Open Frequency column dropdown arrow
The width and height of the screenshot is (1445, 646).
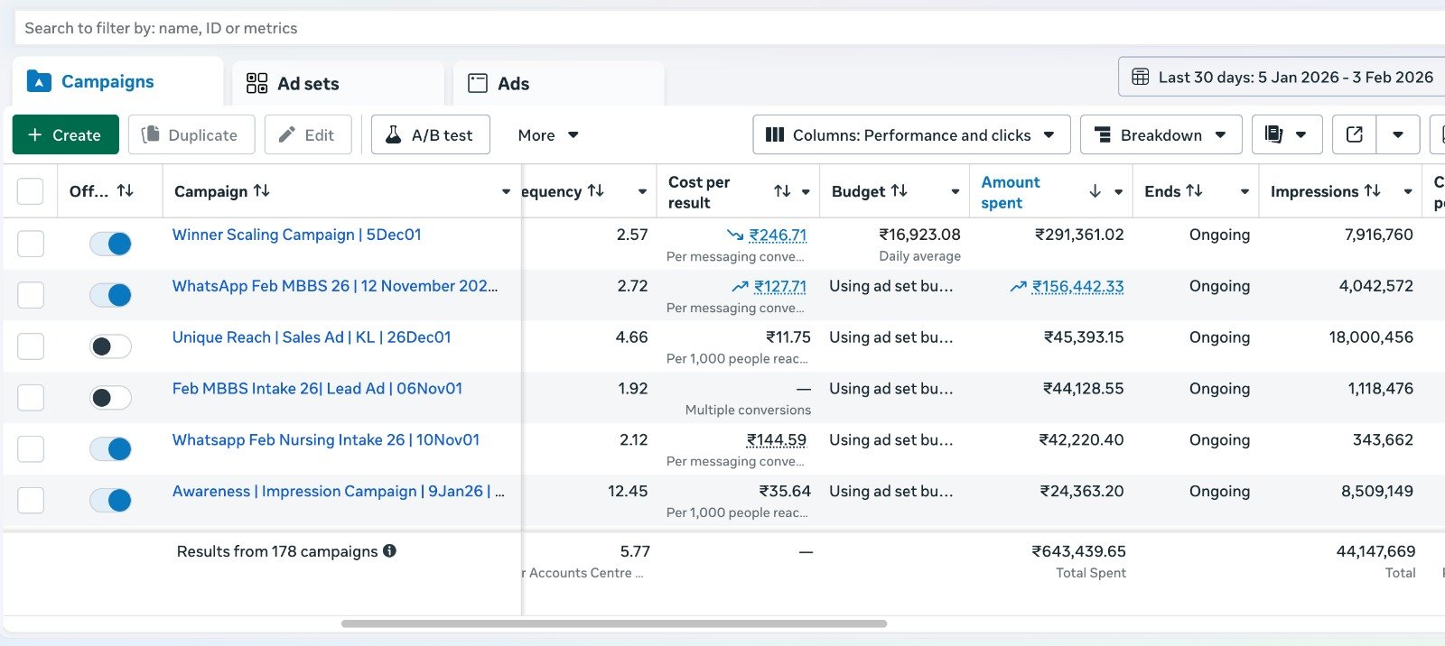(x=642, y=191)
